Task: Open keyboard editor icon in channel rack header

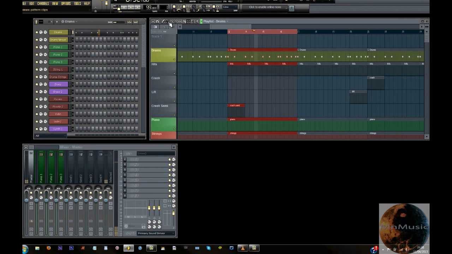Action: point(136,22)
